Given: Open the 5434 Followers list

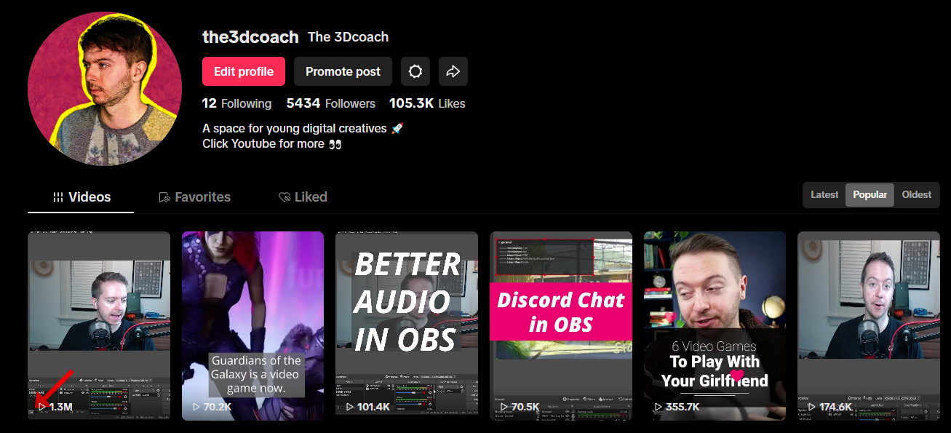Looking at the screenshot, I should point(331,103).
